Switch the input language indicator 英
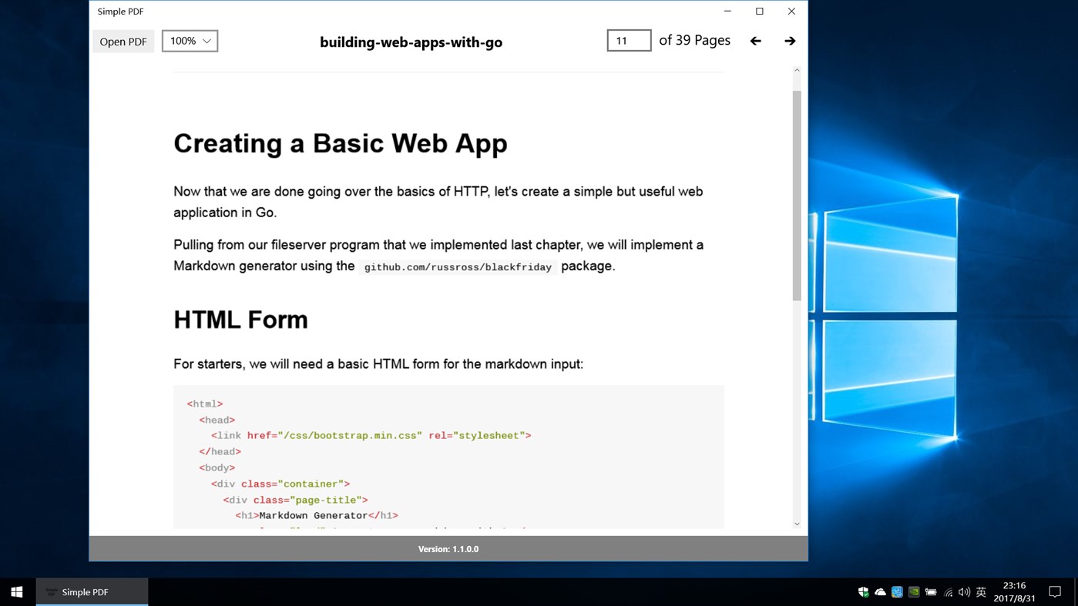Screen dimensions: 1078x606 [980, 591]
